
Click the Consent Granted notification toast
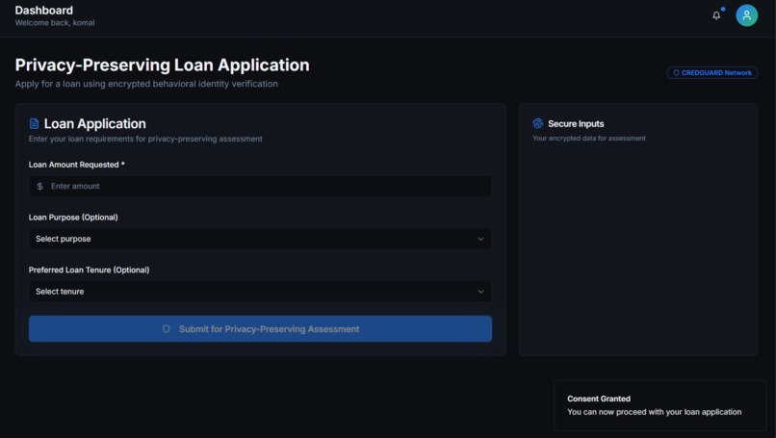click(660, 405)
